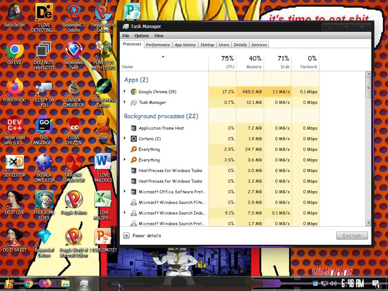Open the Publisher icon above Task Manager
The height and width of the screenshot is (291, 388).
click(x=132, y=11)
